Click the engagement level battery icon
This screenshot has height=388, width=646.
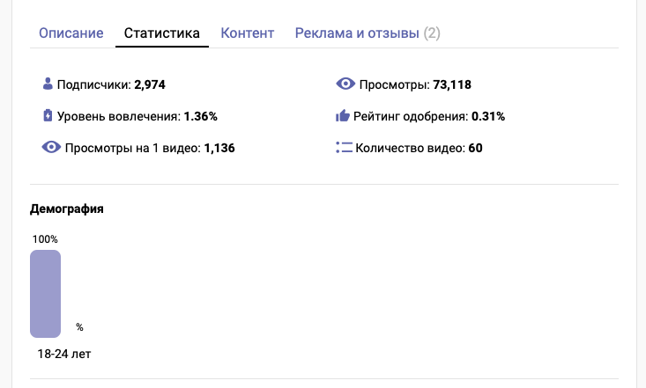pyautogui.click(x=48, y=115)
